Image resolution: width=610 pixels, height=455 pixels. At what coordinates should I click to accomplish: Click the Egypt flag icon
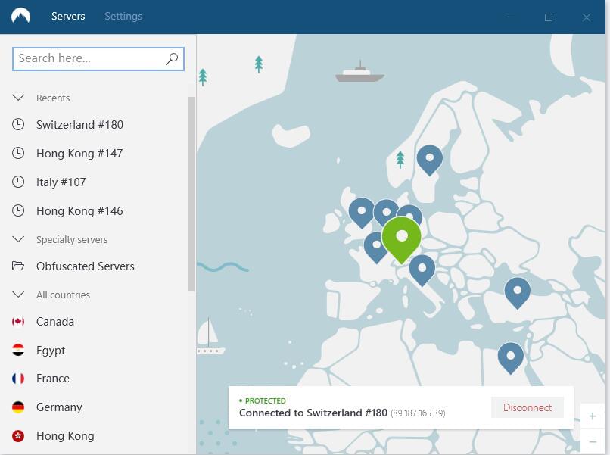[x=18, y=351]
